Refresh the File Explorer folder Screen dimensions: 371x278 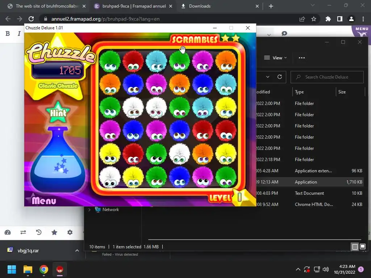tap(280, 77)
